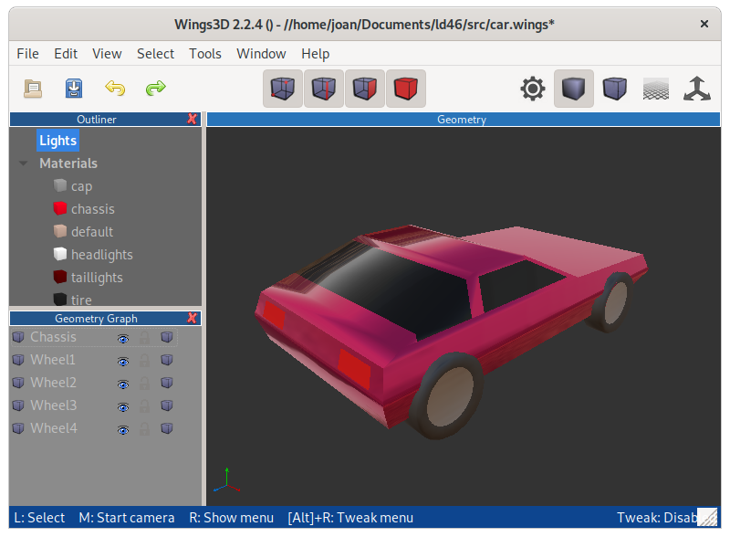Toggle wireframe cube icon for Wheel4
This screenshot has height=537, width=730.
[x=167, y=428]
